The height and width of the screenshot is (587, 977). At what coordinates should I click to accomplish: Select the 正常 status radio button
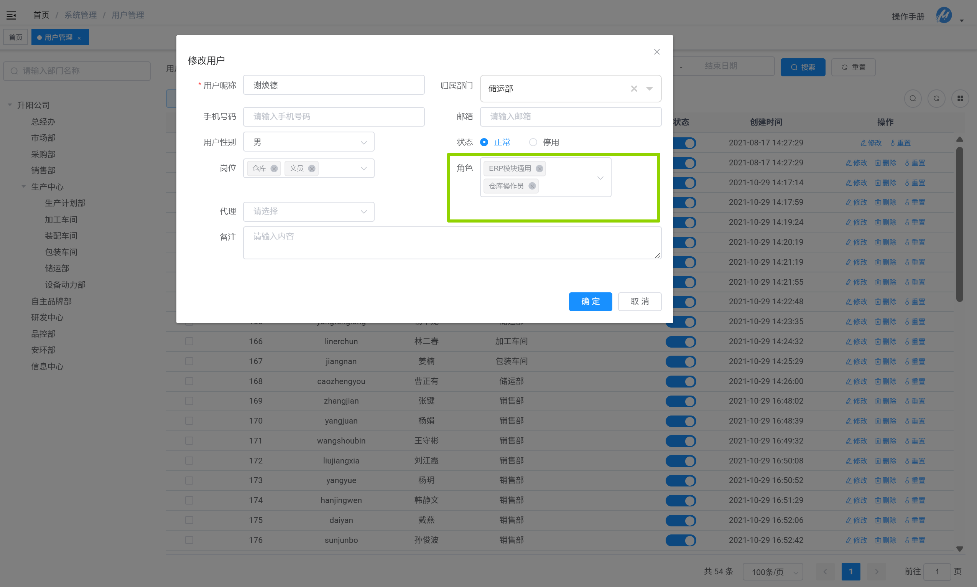(x=484, y=142)
